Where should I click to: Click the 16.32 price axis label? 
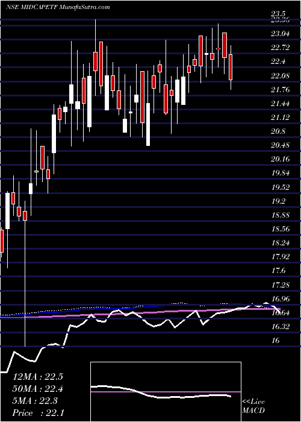click(x=281, y=327)
